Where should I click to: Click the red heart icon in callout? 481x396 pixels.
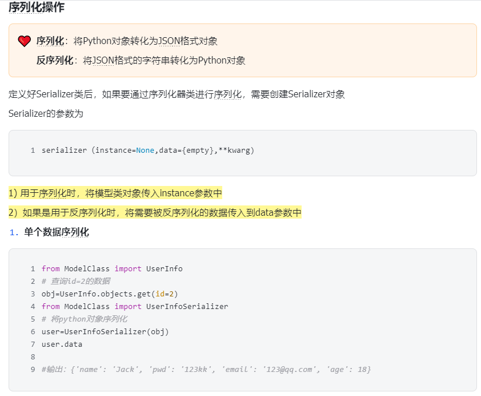[24, 41]
